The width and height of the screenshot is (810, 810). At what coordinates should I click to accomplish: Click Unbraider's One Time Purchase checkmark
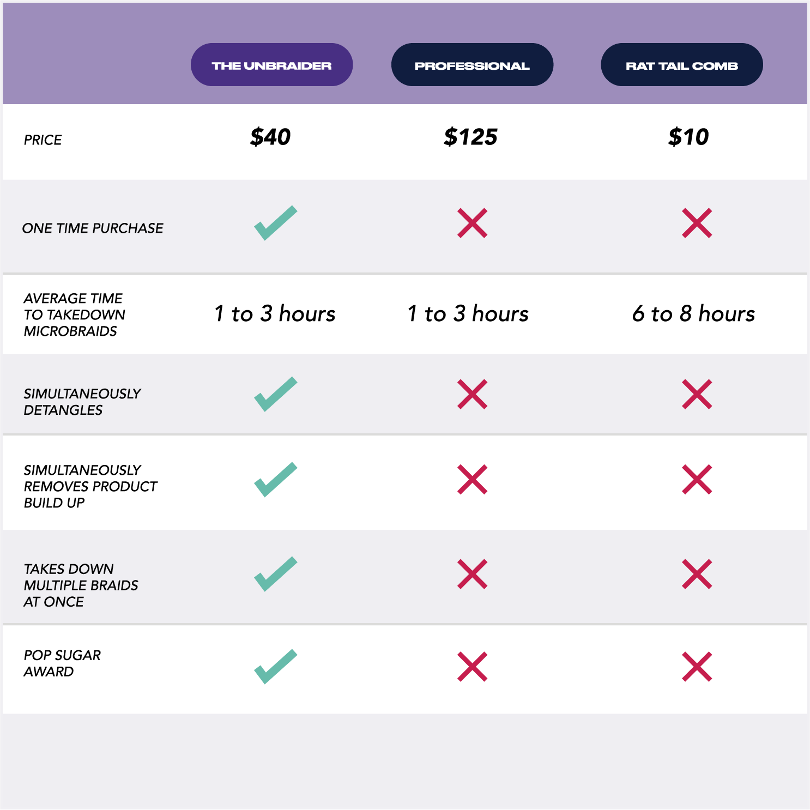coord(275,223)
